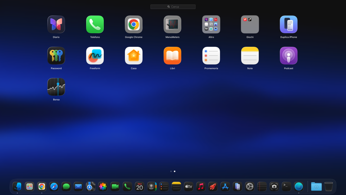Image resolution: width=346 pixels, height=195 pixels.
Task: Open the yellow Notes icon in Dock
Action: point(176,187)
